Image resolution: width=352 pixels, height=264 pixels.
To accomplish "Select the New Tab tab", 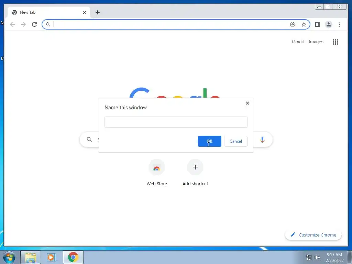I will [49, 12].
